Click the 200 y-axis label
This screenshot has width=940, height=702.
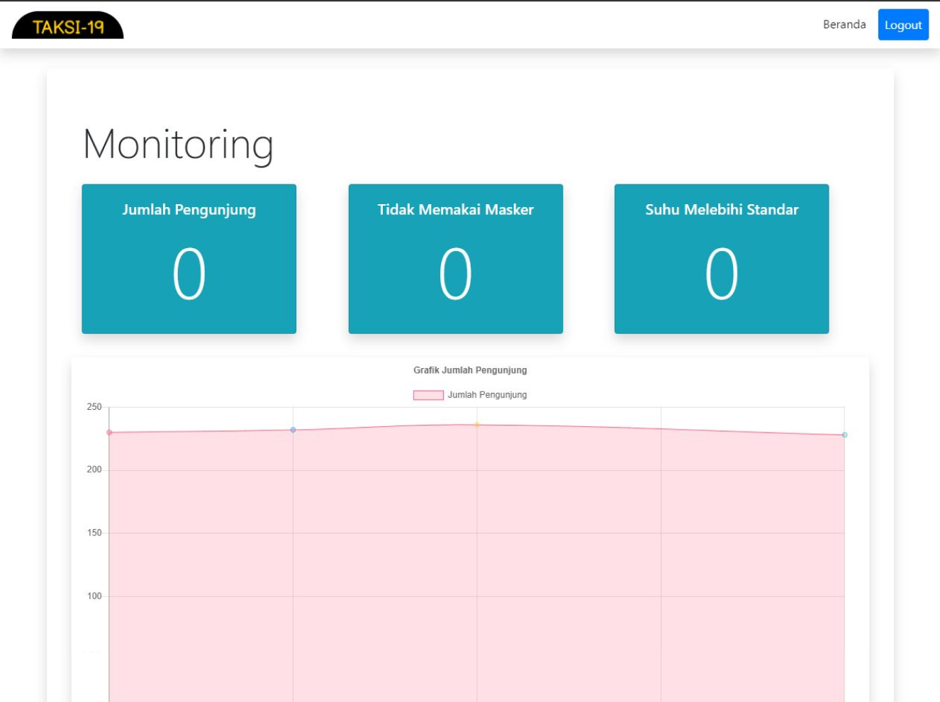click(94, 469)
